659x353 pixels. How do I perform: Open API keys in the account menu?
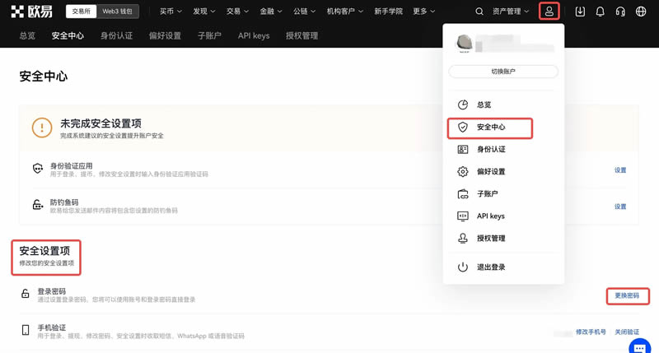click(491, 216)
